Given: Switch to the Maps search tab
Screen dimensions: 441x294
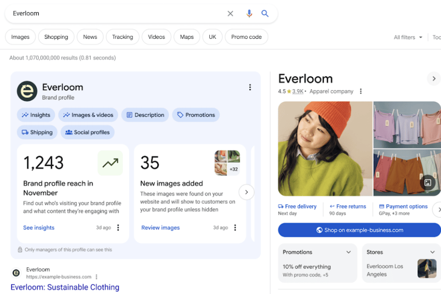Looking at the screenshot, I should coord(187,37).
